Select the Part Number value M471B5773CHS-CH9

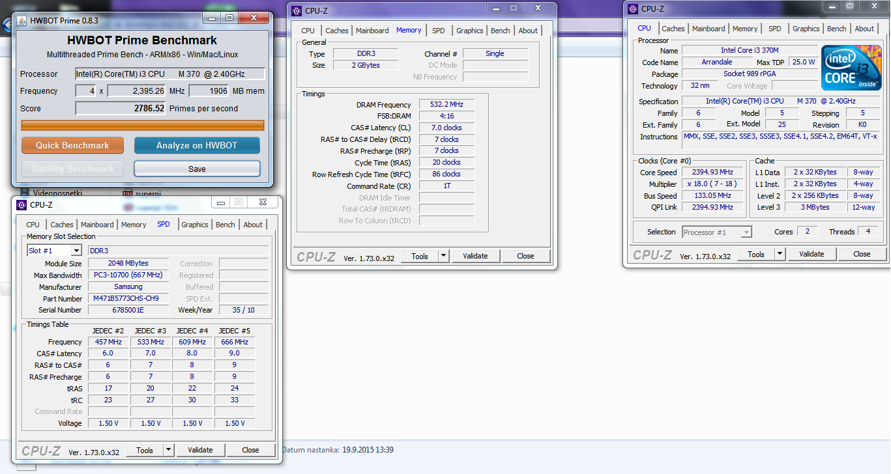point(128,299)
